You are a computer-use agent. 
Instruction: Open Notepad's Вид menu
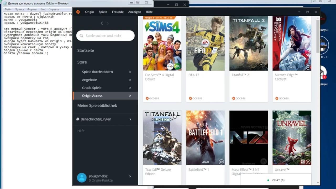coord(43,9)
